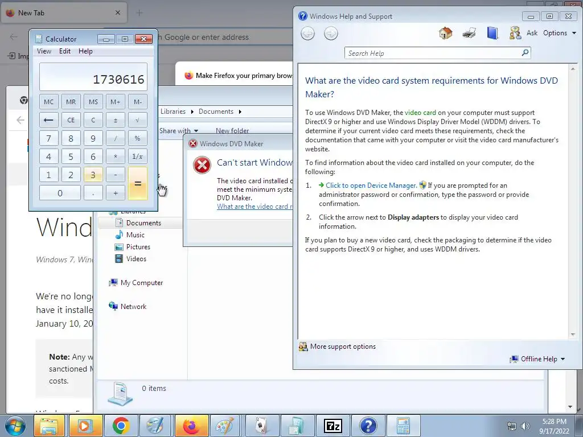Click the zero calculator key
The image size is (583, 437).
60,193
